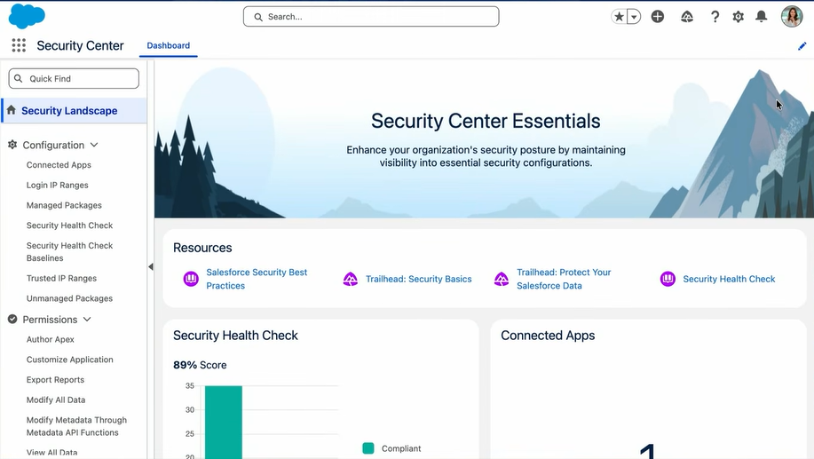814x459 pixels.
Task: Click the Security Health Check card heading
Action: tap(235, 336)
